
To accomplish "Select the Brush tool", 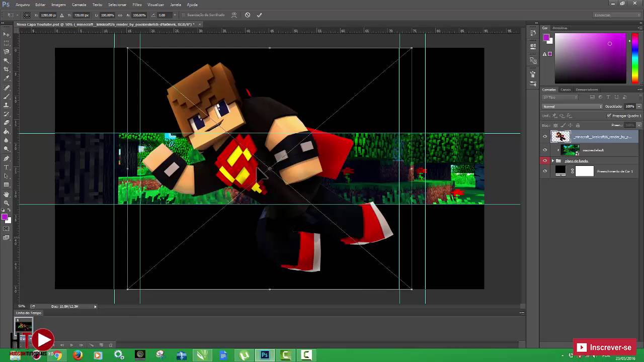I will coord(7,96).
